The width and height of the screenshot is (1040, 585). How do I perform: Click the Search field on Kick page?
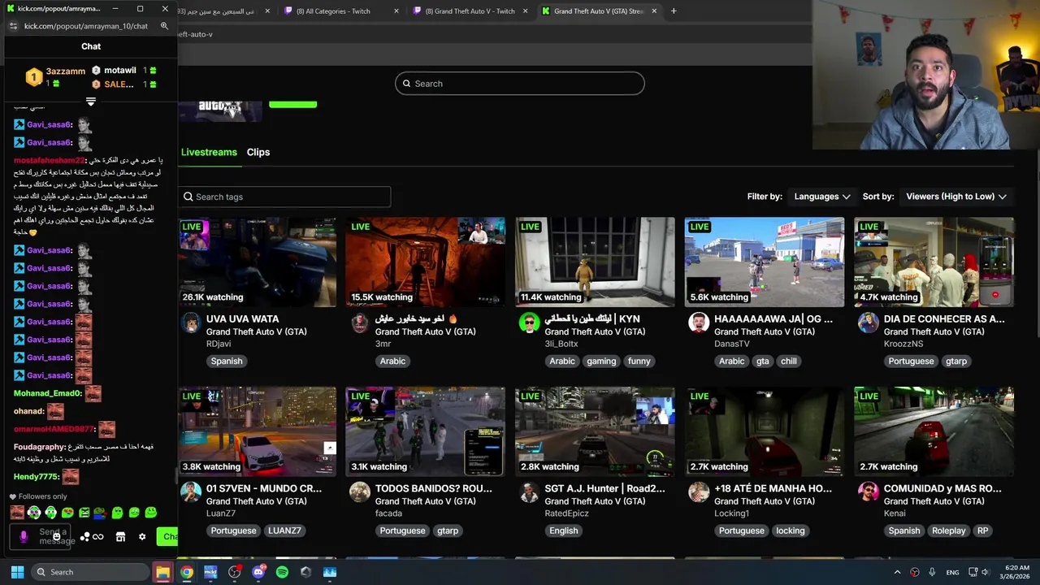click(520, 84)
